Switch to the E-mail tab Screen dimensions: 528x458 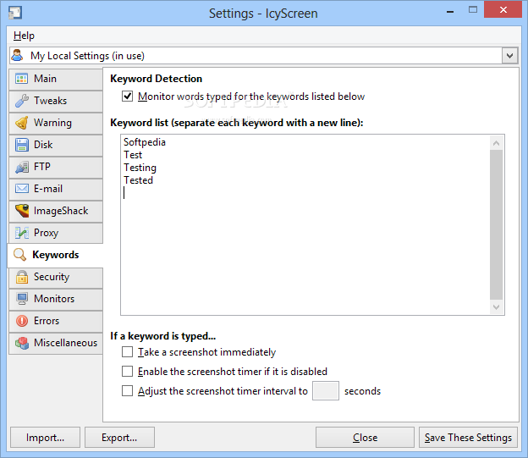pos(56,189)
